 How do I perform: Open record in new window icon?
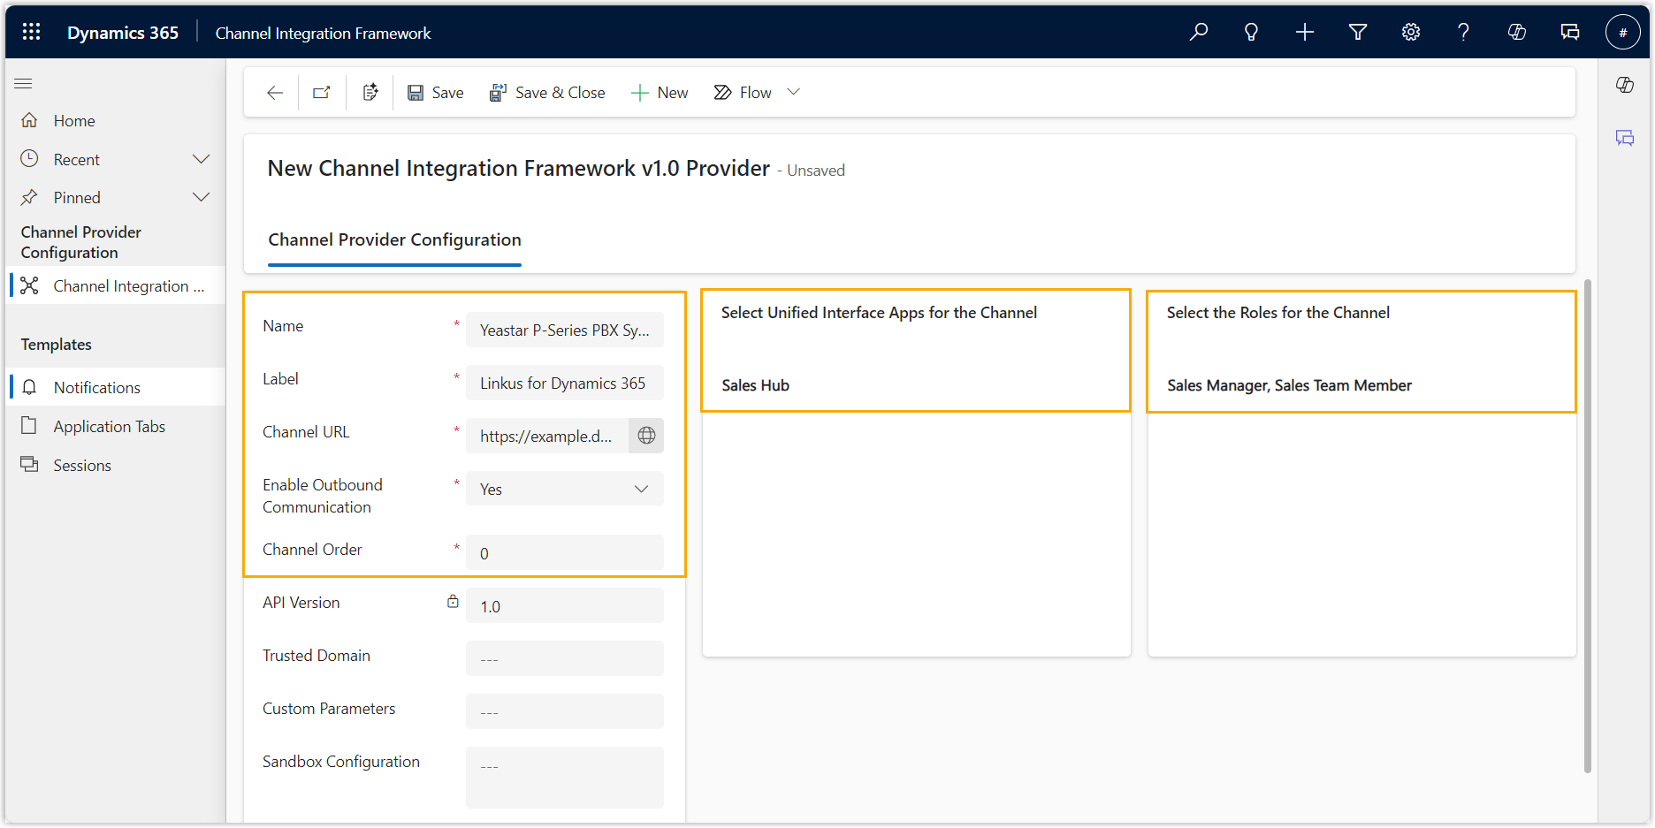pyautogui.click(x=322, y=93)
